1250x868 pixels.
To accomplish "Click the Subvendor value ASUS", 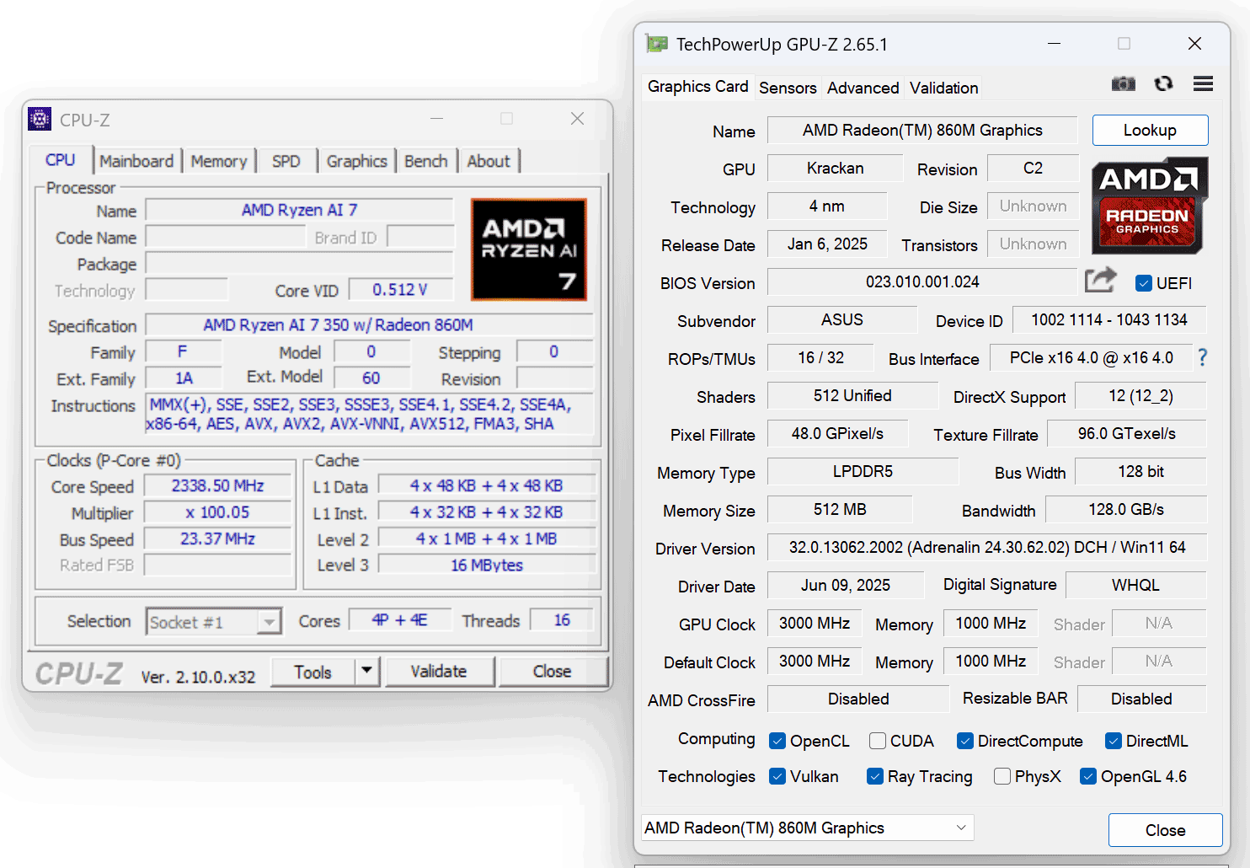I will 842,319.
